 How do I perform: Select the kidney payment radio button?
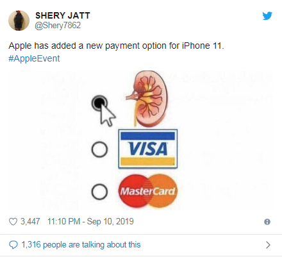tap(99, 103)
